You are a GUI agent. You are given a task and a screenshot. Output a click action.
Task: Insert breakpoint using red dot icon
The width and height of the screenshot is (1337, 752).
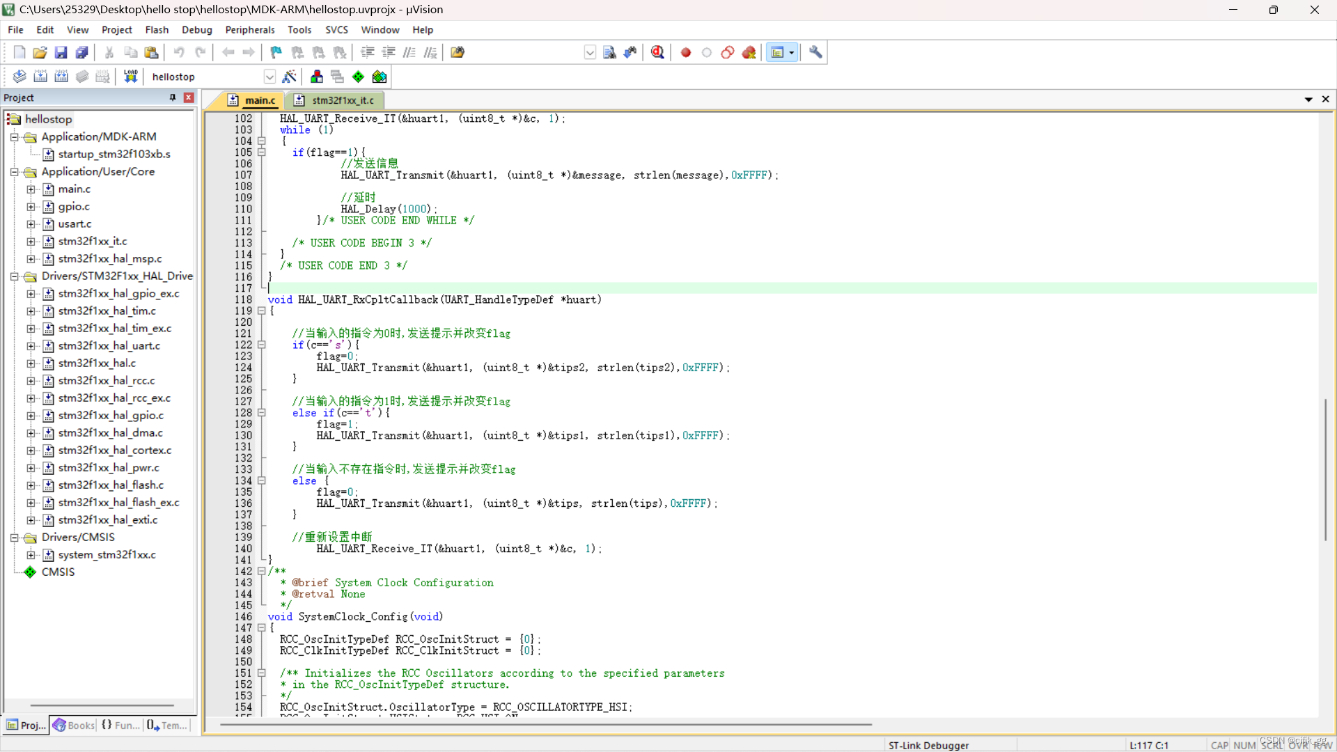click(x=685, y=52)
